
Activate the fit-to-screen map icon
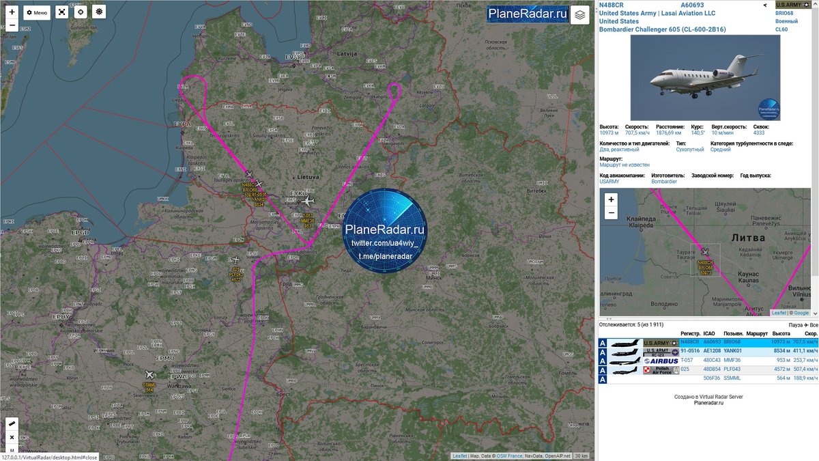[x=62, y=12]
